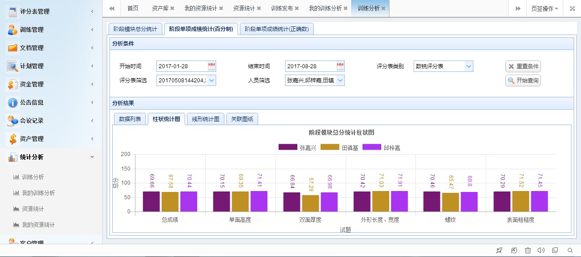
Task: Click the 资金管理 money icon
Action: point(12,84)
